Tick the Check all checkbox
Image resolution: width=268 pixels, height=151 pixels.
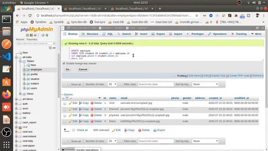pyautogui.click(x=74, y=130)
